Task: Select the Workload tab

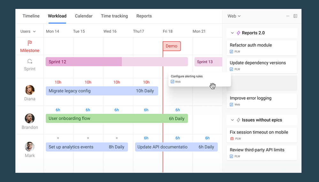Action: [x=57, y=16]
